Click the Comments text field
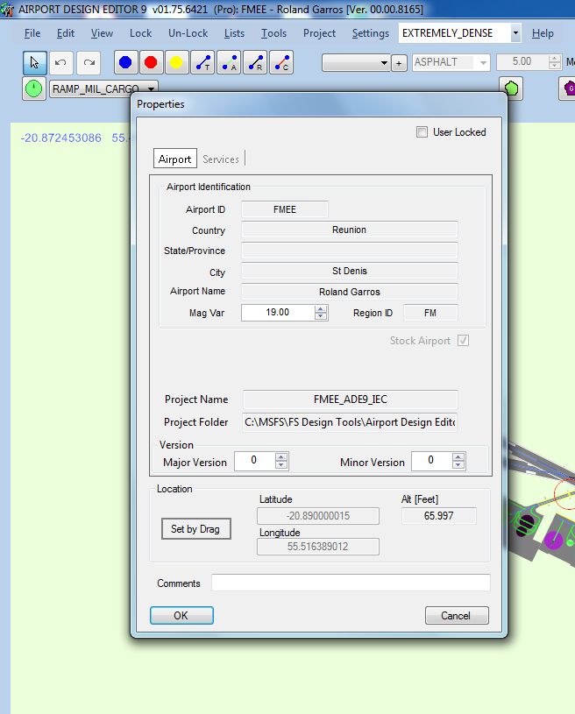 click(x=351, y=583)
